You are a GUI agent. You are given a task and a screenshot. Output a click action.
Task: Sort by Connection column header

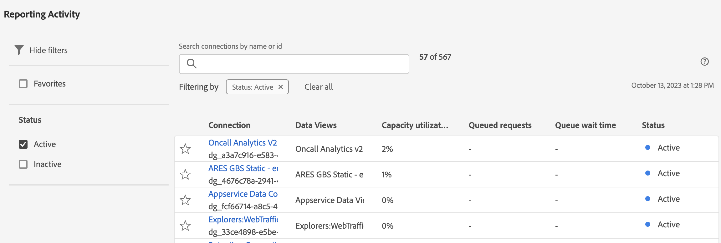tap(229, 125)
